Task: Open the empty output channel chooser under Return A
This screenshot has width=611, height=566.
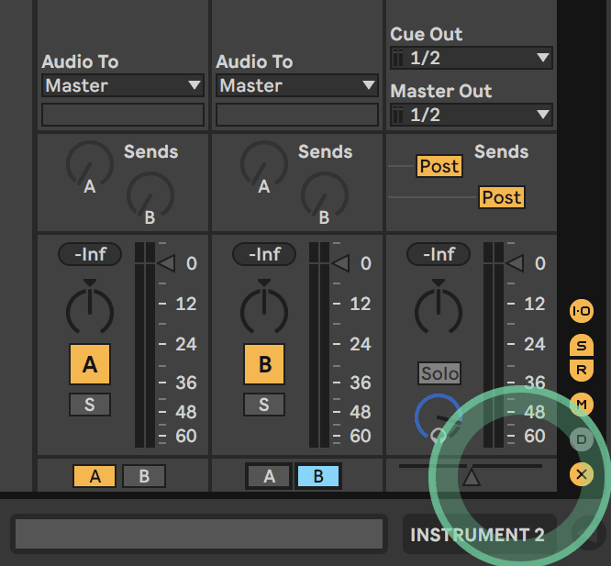Action: coord(123,115)
